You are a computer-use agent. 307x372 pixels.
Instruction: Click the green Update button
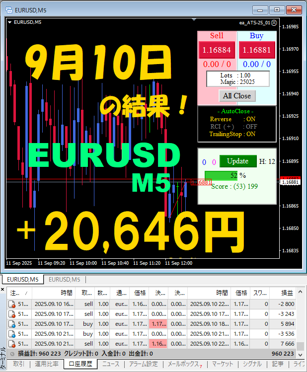coord(238,161)
